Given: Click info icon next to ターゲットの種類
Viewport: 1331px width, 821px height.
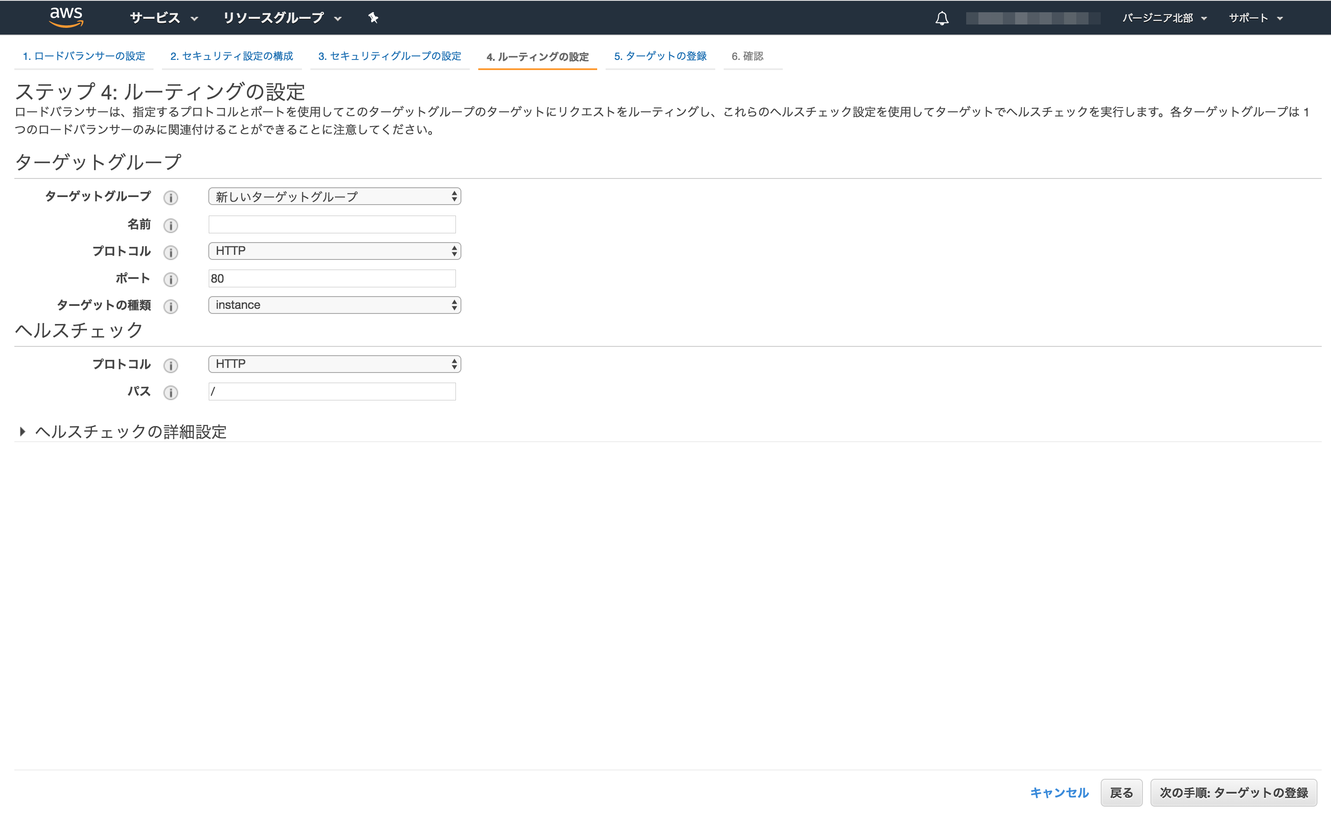Looking at the screenshot, I should [x=170, y=307].
